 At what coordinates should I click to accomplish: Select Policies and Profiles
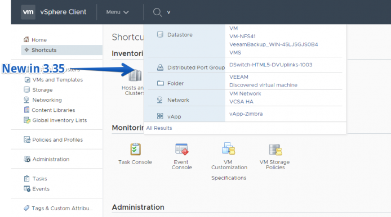pyautogui.click(x=57, y=139)
